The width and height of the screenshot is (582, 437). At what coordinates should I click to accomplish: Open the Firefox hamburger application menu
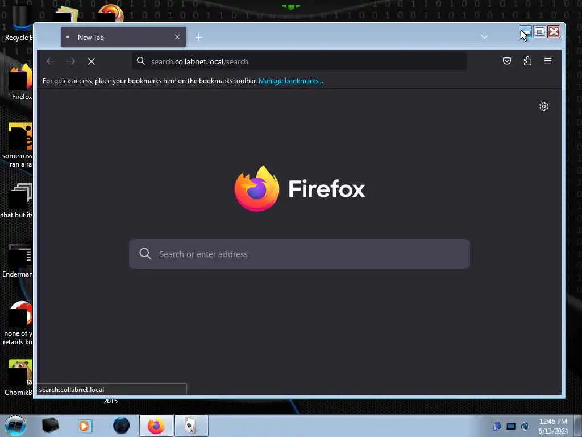pos(548,61)
